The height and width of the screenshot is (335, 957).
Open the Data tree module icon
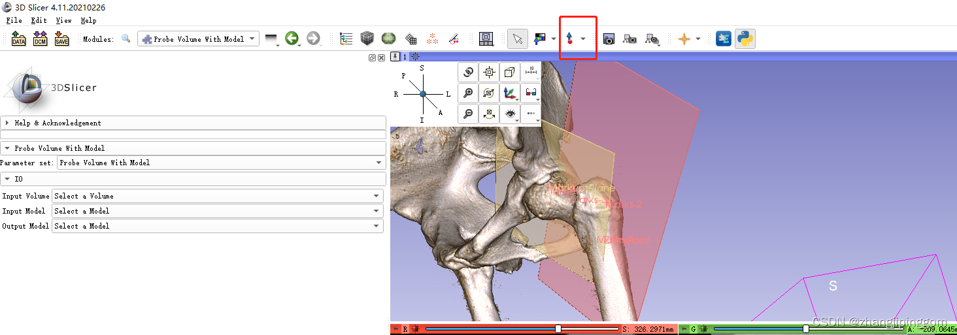pos(346,39)
